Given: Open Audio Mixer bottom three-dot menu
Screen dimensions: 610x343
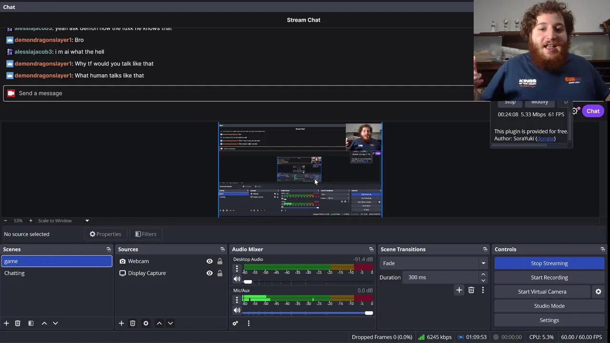Looking at the screenshot, I should click(x=248, y=323).
